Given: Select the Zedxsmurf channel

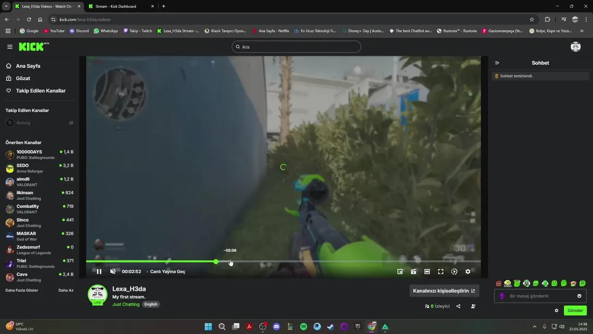Looking at the screenshot, I should coord(39,250).
